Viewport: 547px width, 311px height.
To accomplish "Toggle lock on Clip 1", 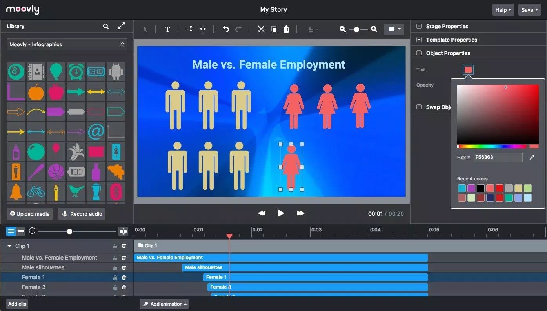I will pyautogui.click(x=115, y=246).
